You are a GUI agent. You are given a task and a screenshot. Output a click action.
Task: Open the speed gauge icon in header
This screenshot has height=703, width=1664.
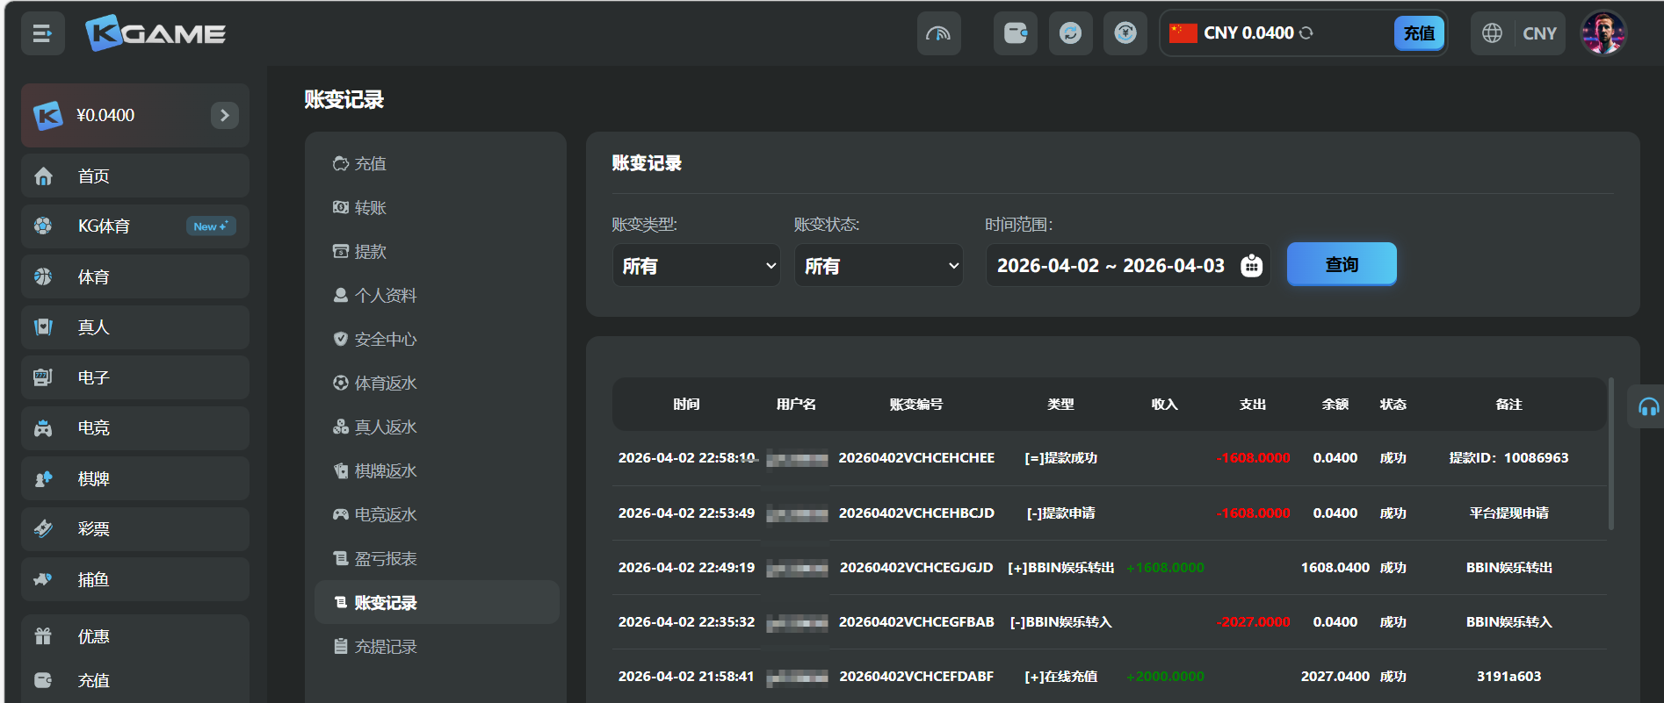click(x=938, y=33)
